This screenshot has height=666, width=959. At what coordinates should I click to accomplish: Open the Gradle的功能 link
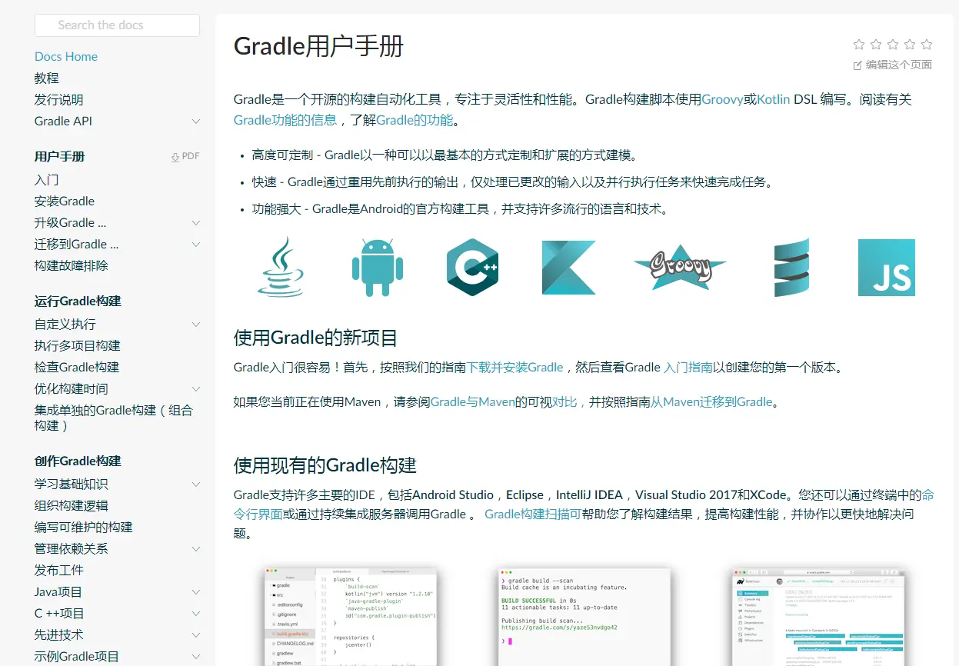tap(415, 120)
